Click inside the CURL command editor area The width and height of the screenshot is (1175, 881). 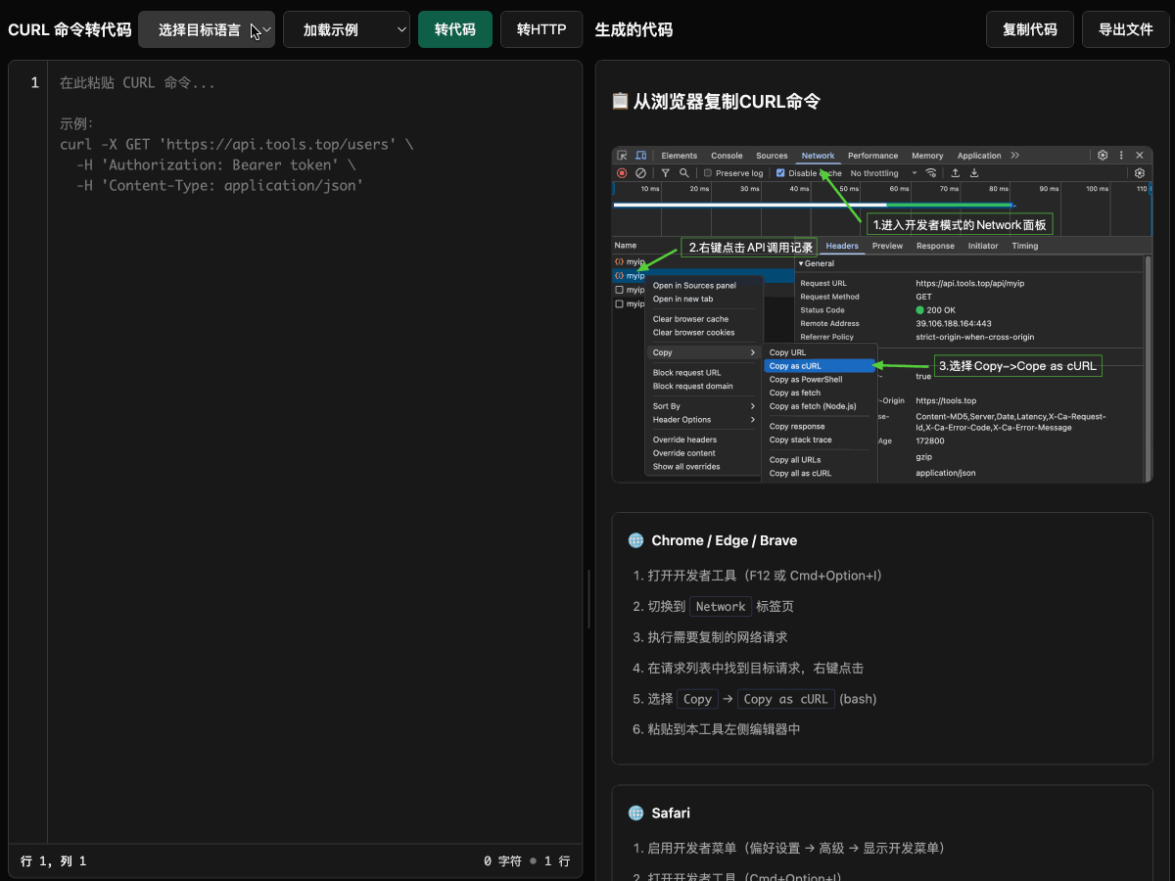point(313,440)
